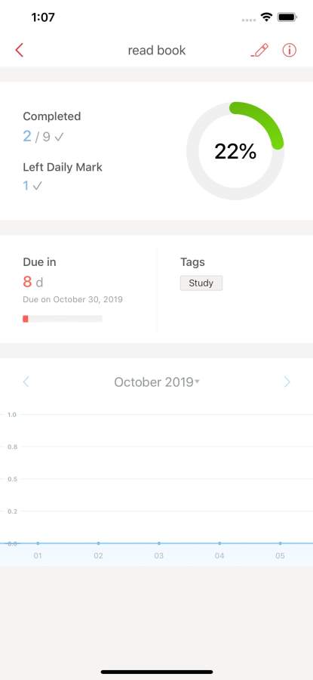This screenshot has width=313, height=680.
Task: Tap the Wi-Fi status icon
Action: (266, 17)
